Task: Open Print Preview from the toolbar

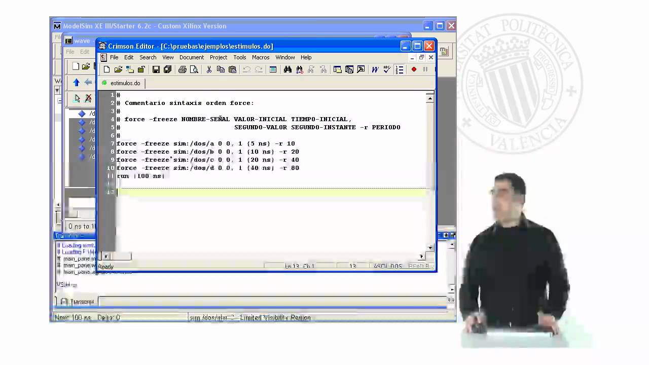Action: (194, 69)
